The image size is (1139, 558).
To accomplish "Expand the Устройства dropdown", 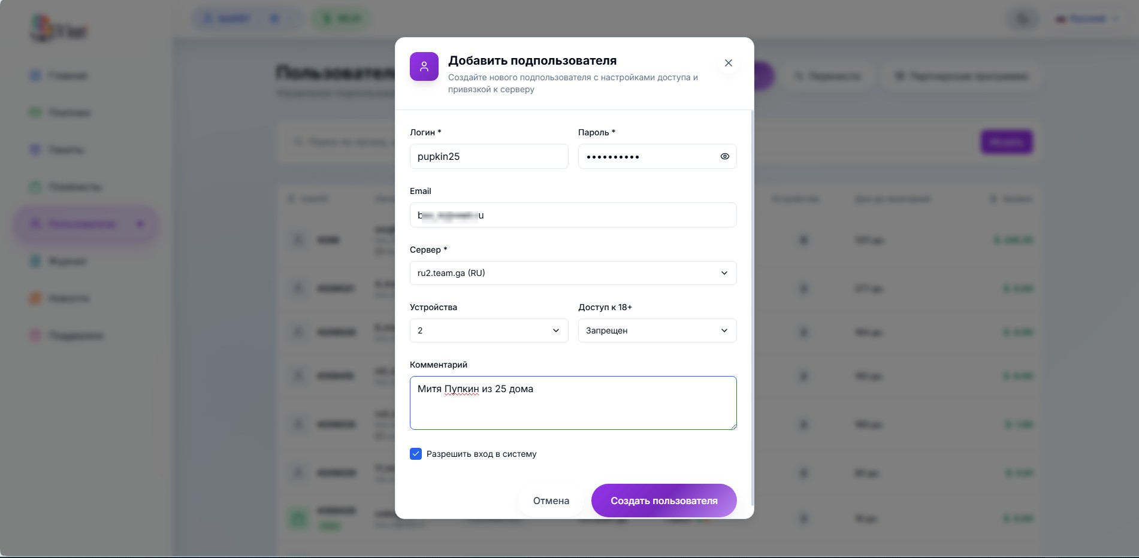I will tap(488, 330).
